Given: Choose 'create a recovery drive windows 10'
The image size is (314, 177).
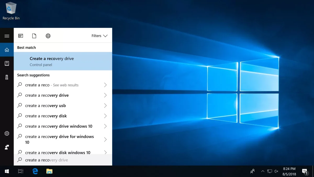Looking at the screenshot, I should [59, 126].
